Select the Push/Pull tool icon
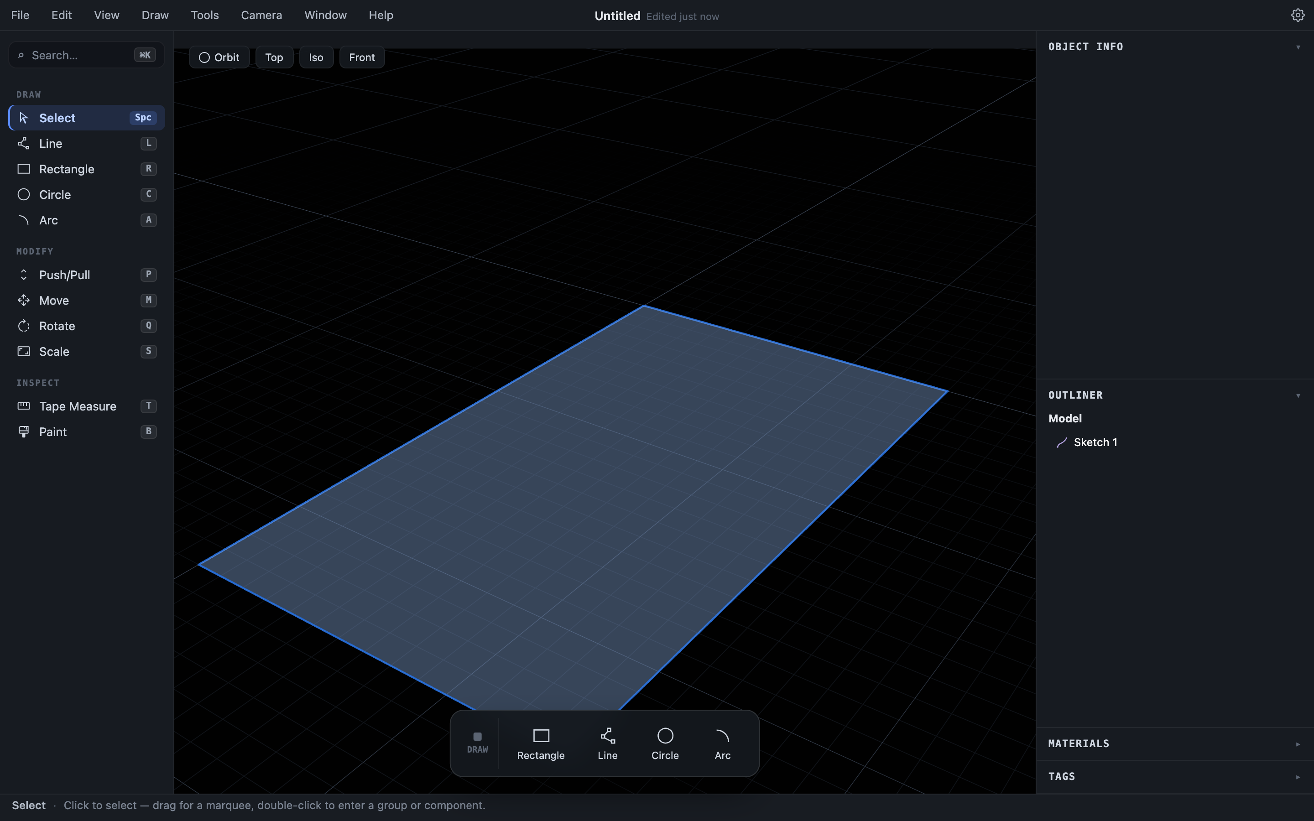 tap(23, 275)
